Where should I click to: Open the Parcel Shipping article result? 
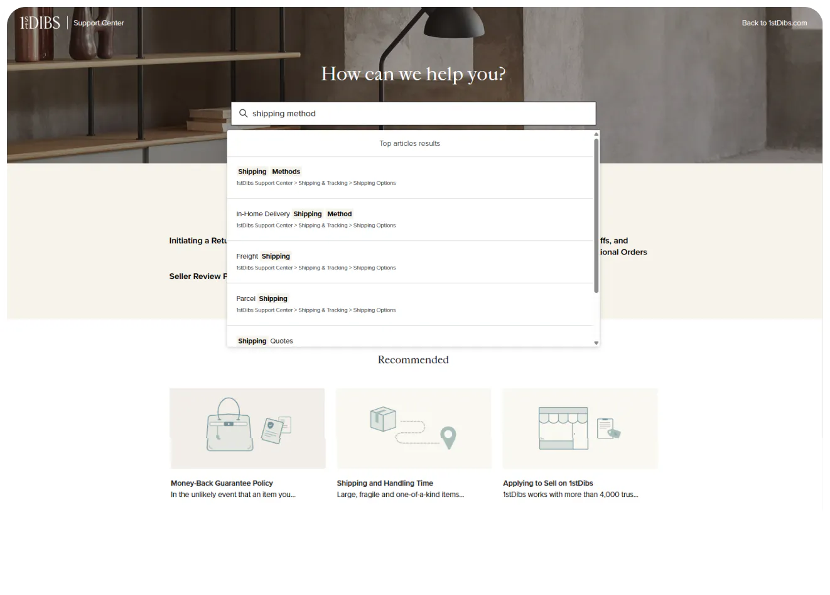tap(409, 305)
